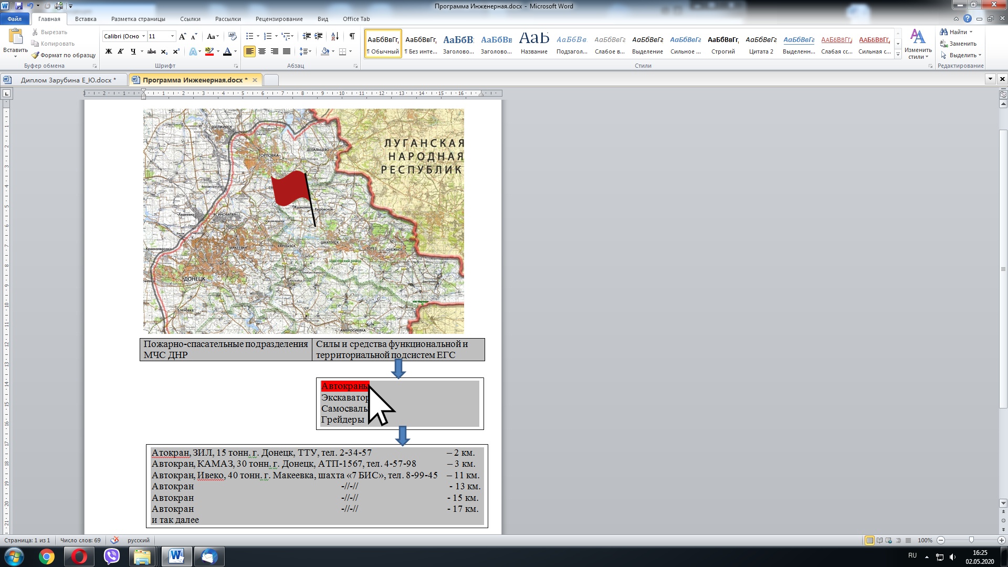Show paragraph marks (¶)
Screen dimensions: 1008x567
(352, 36)
